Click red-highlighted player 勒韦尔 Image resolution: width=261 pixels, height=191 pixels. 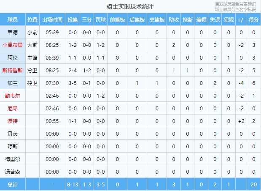click(13, 96)
